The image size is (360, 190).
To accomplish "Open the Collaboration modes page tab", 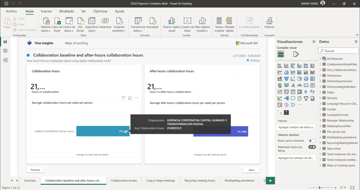I will pos(124,181).
